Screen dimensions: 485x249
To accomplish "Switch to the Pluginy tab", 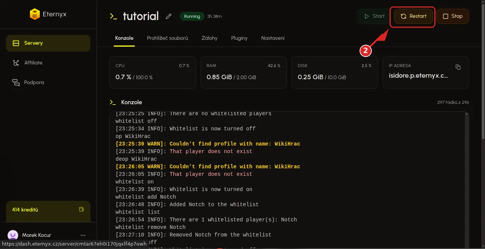I will tap(239, 38).
